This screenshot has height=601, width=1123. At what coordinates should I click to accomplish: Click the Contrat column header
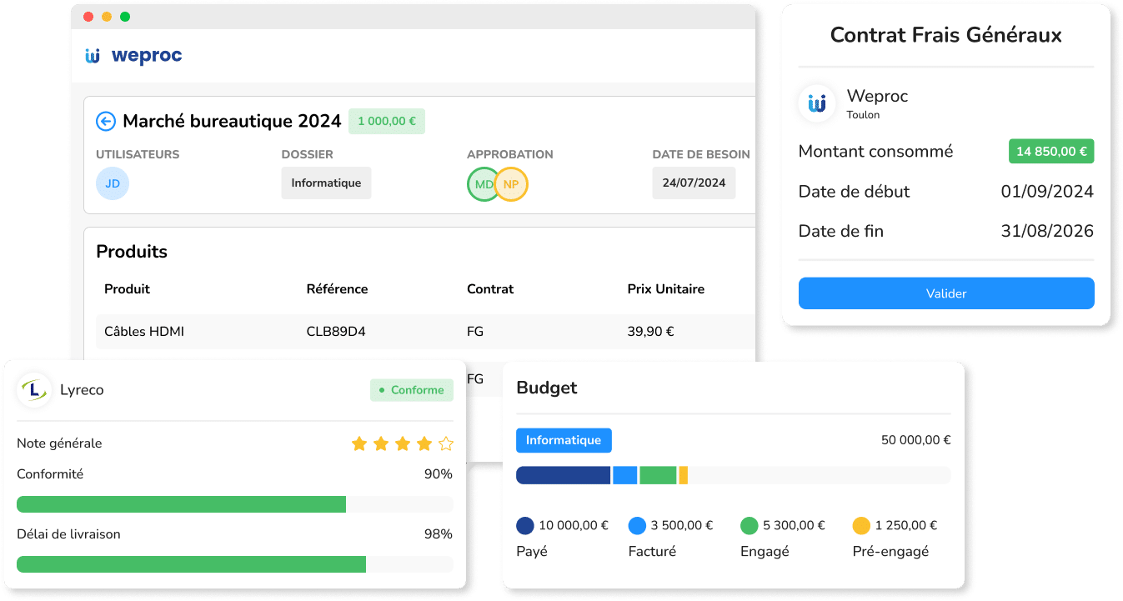click(x=490, y=289)
